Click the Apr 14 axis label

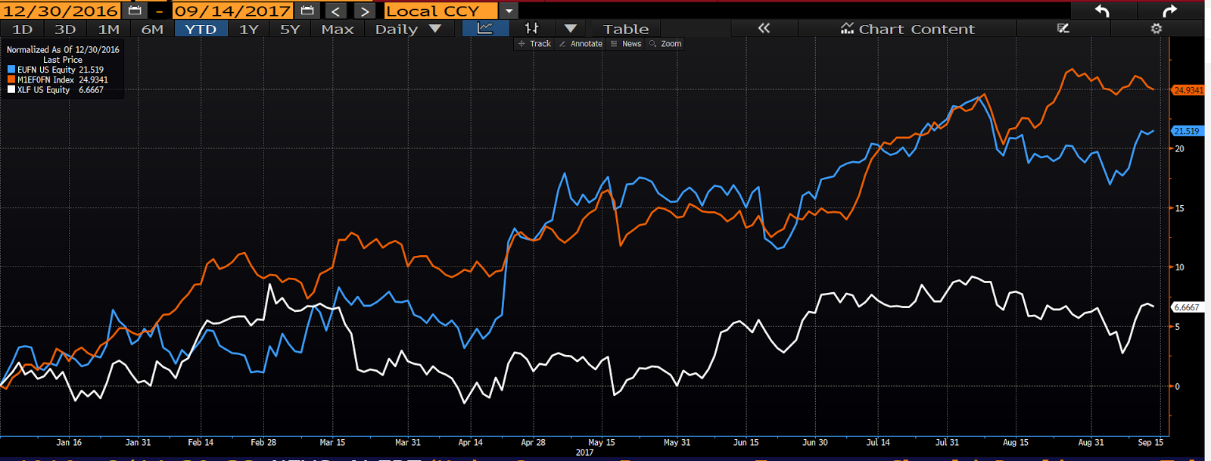[x=470, y=443]
